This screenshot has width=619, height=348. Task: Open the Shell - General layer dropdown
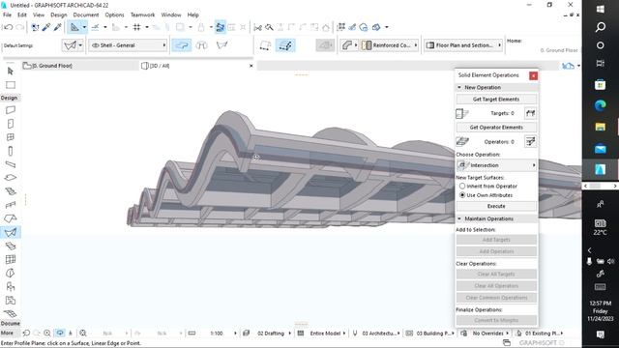(129, 45)
